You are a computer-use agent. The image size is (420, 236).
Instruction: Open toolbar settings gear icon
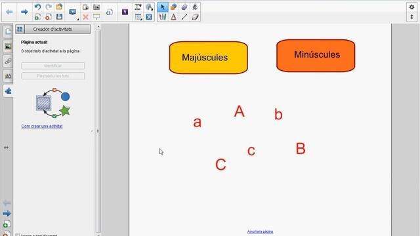(411, 7)
